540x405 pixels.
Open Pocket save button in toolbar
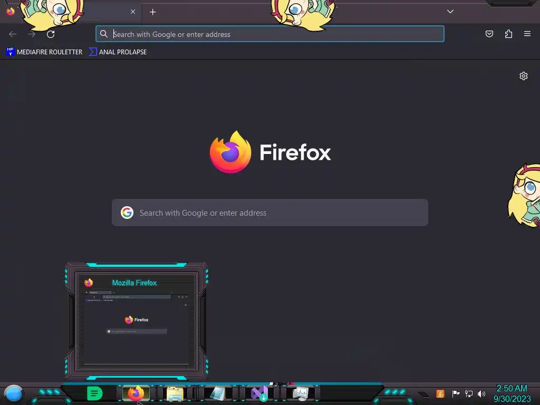coord(489,34)
